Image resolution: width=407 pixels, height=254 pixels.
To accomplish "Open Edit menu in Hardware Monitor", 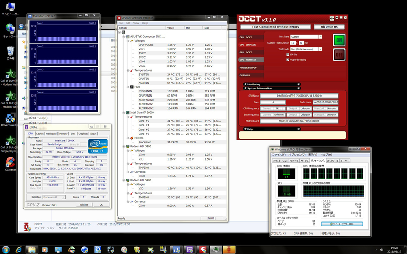I will (128, 23).
